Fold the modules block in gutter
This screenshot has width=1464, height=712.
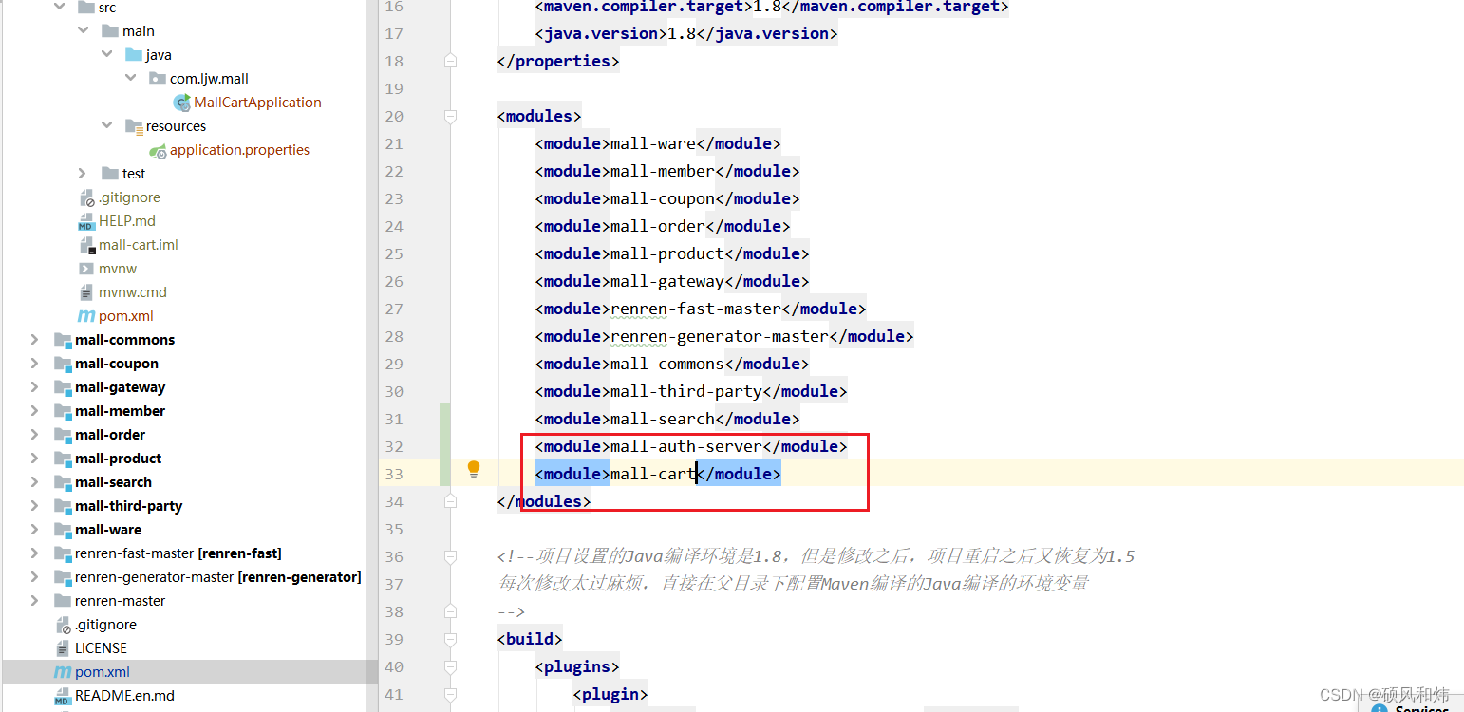tap(451, 116)
